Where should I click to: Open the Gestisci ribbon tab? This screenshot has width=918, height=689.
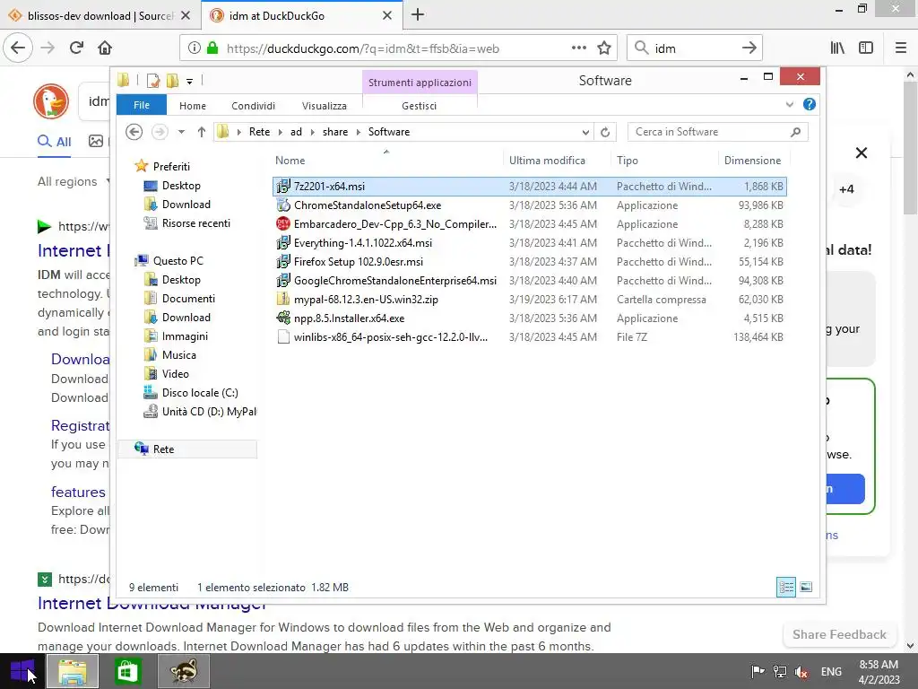tap(420, 106)
